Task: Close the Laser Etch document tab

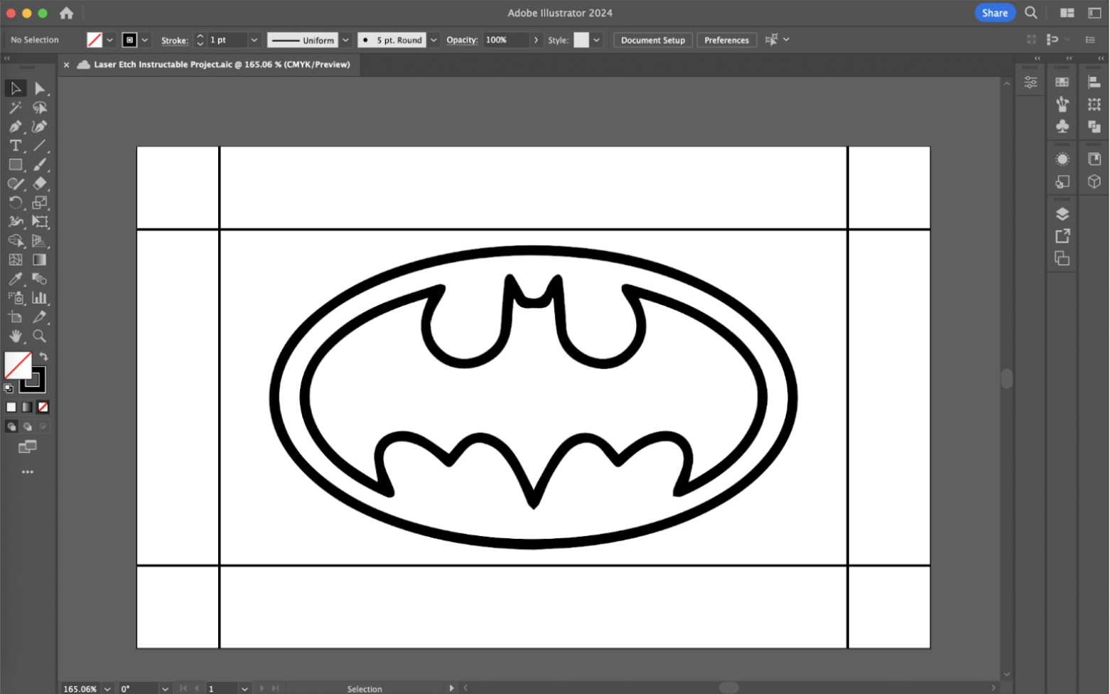Action: tap(66, 65)
